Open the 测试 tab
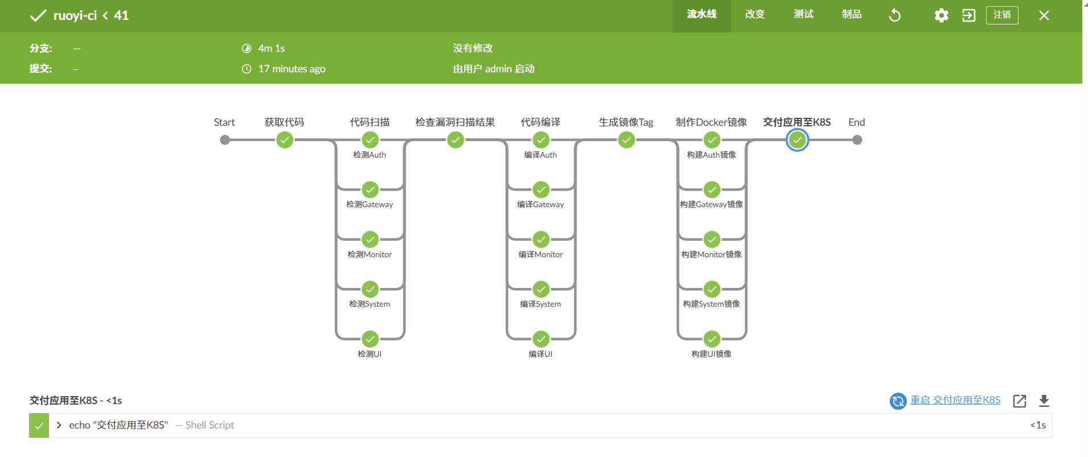The image size is (1088, 457). [x=803, y=15]
